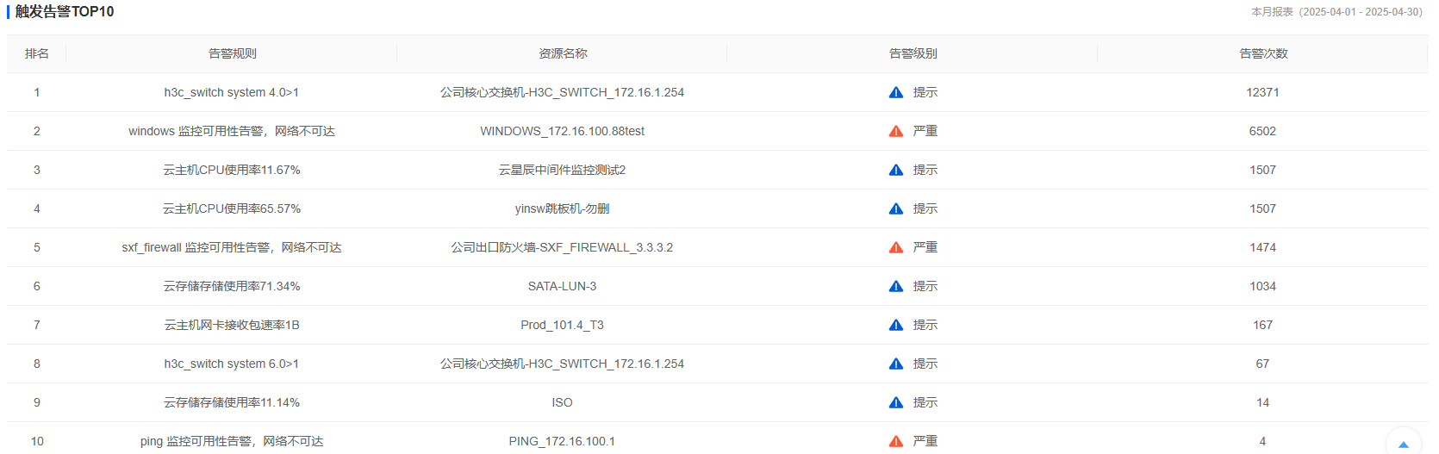This screenshot has width=1439, height=454.
Task: Click the info icon in rank 8 row
Action: pos(896,364)
